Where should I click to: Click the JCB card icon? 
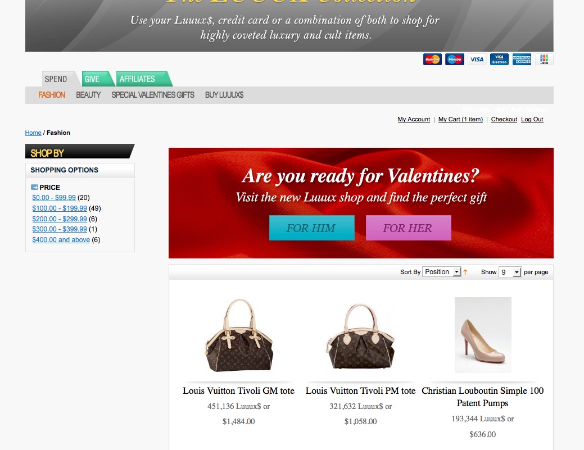pos(544,59)
